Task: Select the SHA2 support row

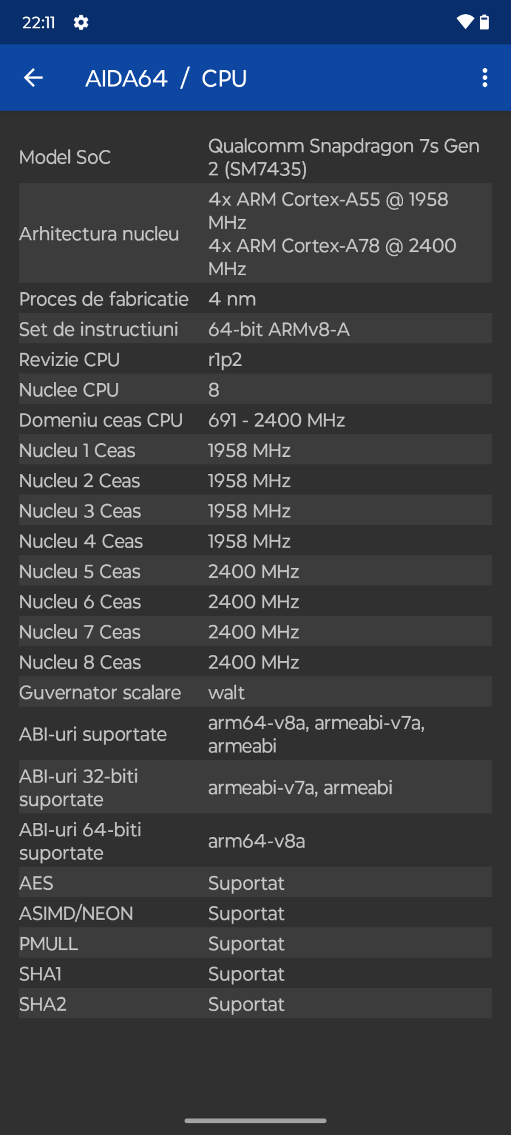Action: (x=255, y=1004)
